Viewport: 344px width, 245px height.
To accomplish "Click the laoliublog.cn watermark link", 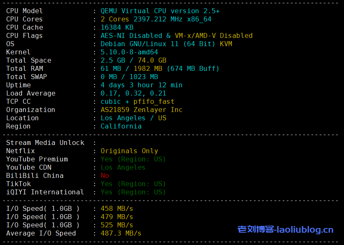I will coord(285,230).
